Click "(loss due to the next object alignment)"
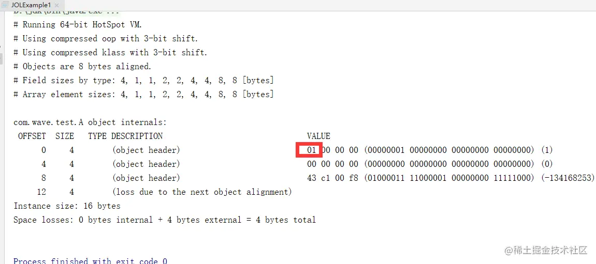The image size is (596, 264). [202, 192]
